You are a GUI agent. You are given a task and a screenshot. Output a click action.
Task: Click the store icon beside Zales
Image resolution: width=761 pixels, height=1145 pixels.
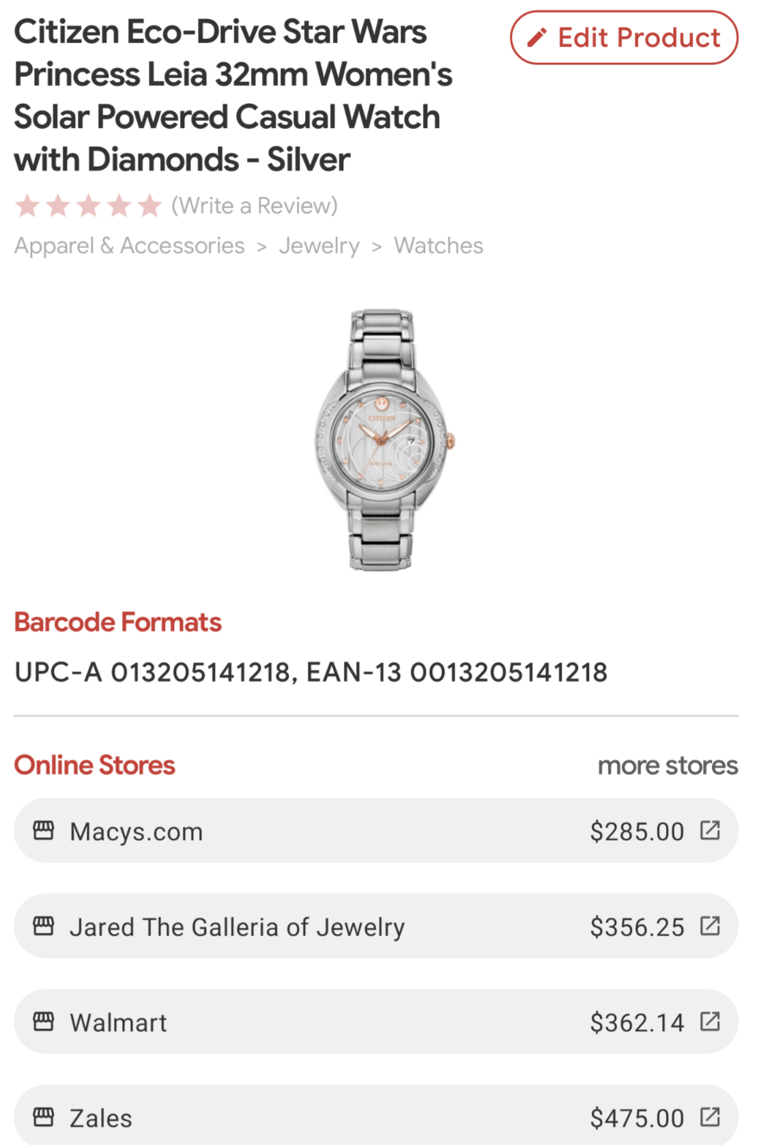pos(44,1117)
